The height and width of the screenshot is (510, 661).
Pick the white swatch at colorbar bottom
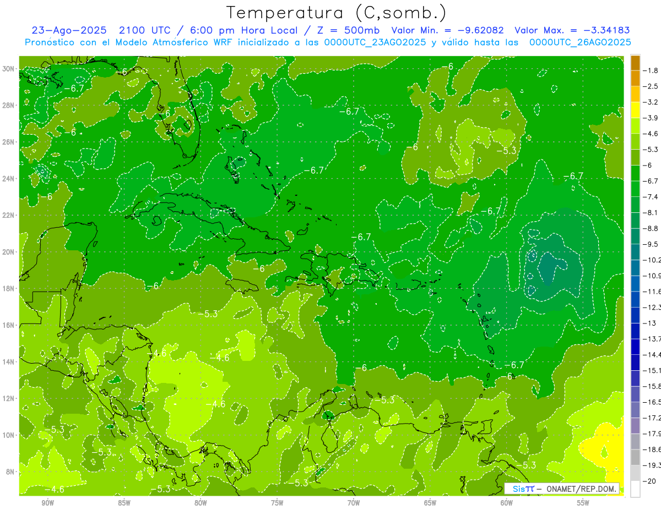[635, 489]
